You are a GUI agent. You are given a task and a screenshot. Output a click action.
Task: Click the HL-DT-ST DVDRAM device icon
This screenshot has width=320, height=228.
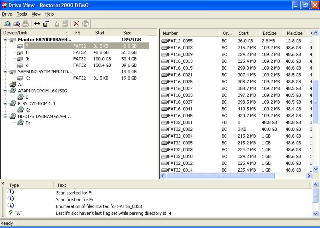pos(13,116)
